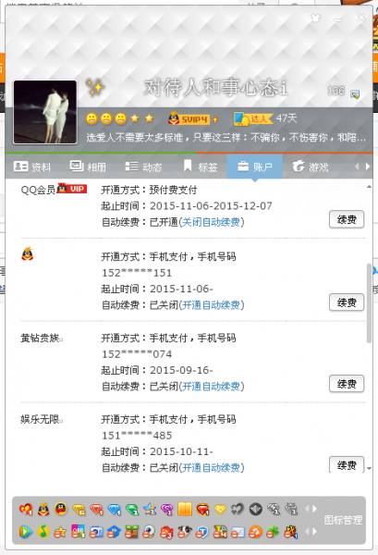Open the skin change shirt icon
This screenshot has width=378, height=555.
[x=315, y=18]
